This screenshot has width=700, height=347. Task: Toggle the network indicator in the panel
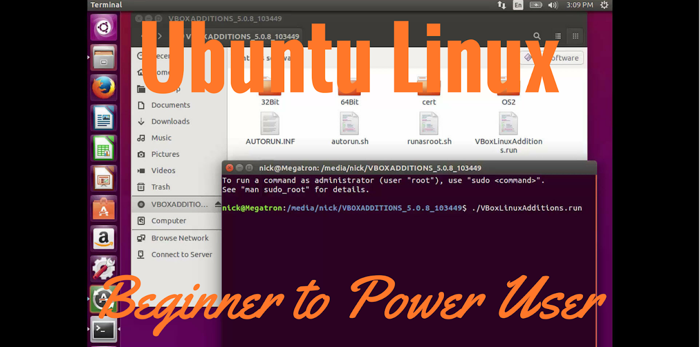pos(501,5)
